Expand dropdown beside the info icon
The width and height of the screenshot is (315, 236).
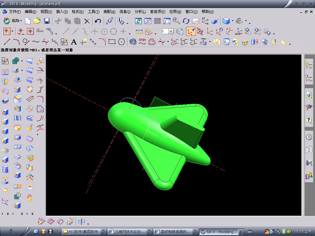point(127,23)
